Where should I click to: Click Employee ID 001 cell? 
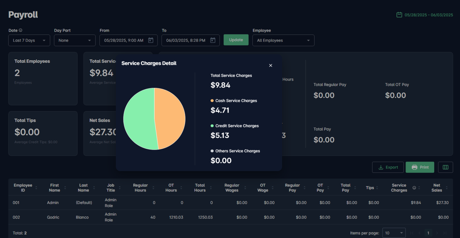[x=16, y=202]
